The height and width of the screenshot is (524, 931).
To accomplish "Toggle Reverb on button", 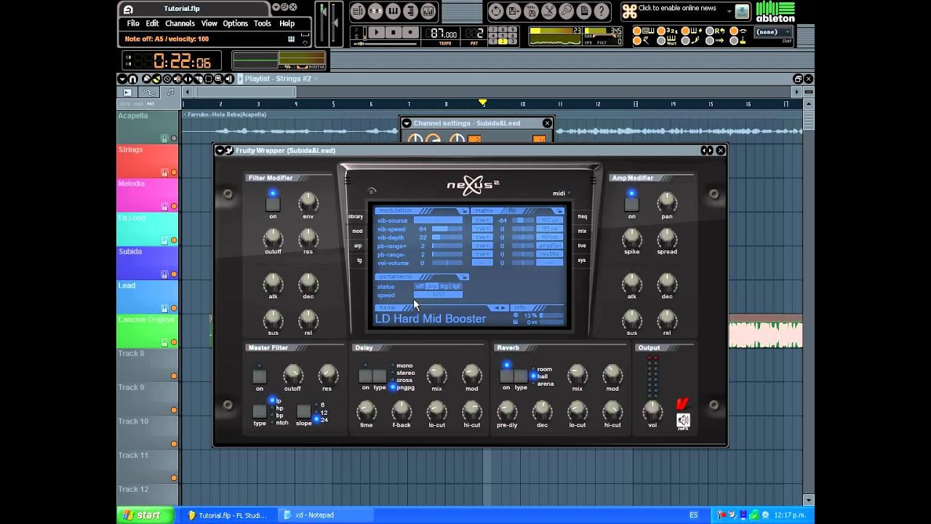I will (x=506, y=376).
